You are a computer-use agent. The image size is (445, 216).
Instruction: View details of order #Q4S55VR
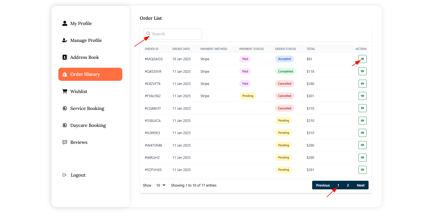(x=362, y=71)
